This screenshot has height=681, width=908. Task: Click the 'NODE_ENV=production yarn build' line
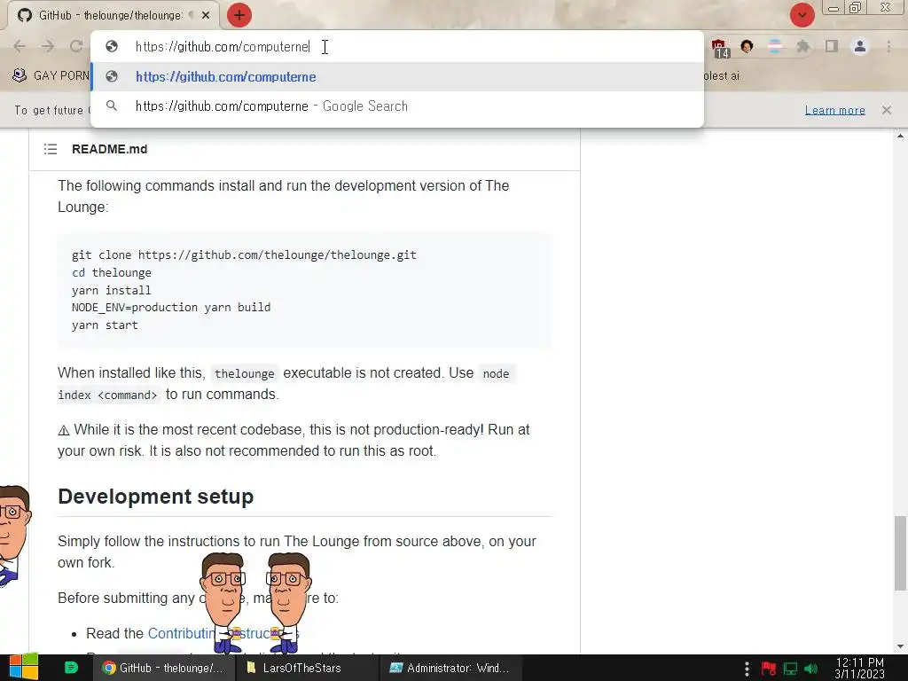click(x=171, y=308)
